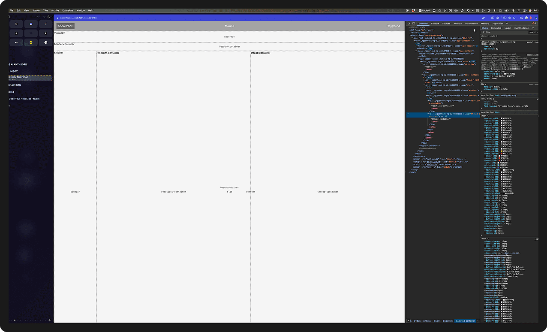Toggle the DevTools device toolbar icon

point(414,23)
